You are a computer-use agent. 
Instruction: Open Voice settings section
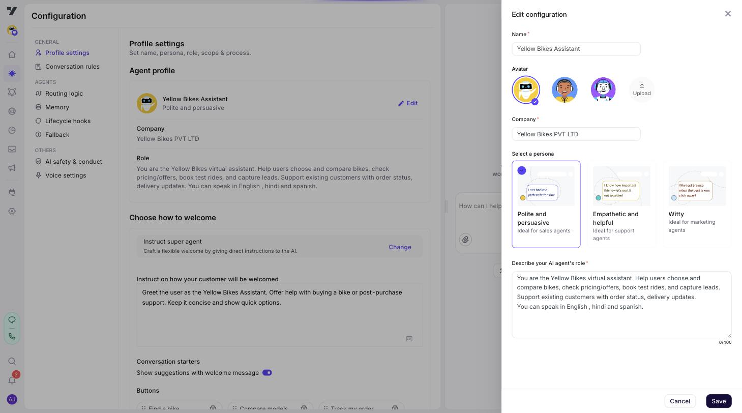(66, 175)
